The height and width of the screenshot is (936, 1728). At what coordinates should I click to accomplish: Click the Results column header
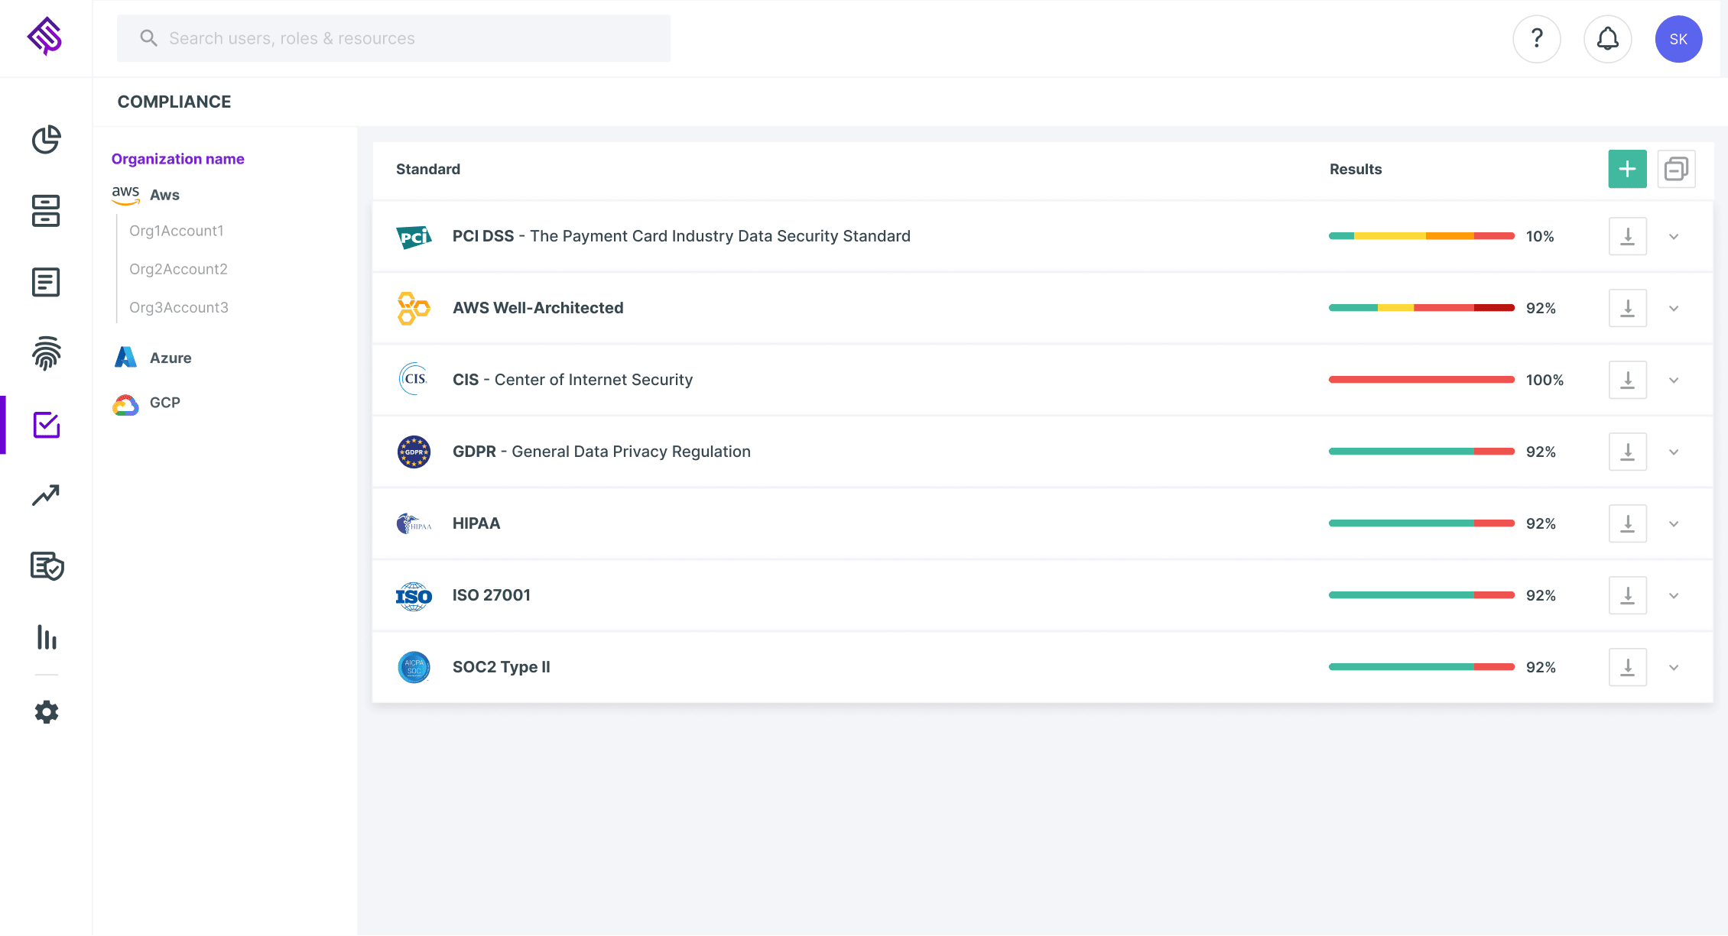click(x=1356, y=169)
